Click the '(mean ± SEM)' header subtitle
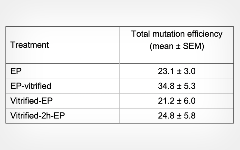The width and height of the screenshot is (240, 150). pyautogui.click(x=177, y=46)
